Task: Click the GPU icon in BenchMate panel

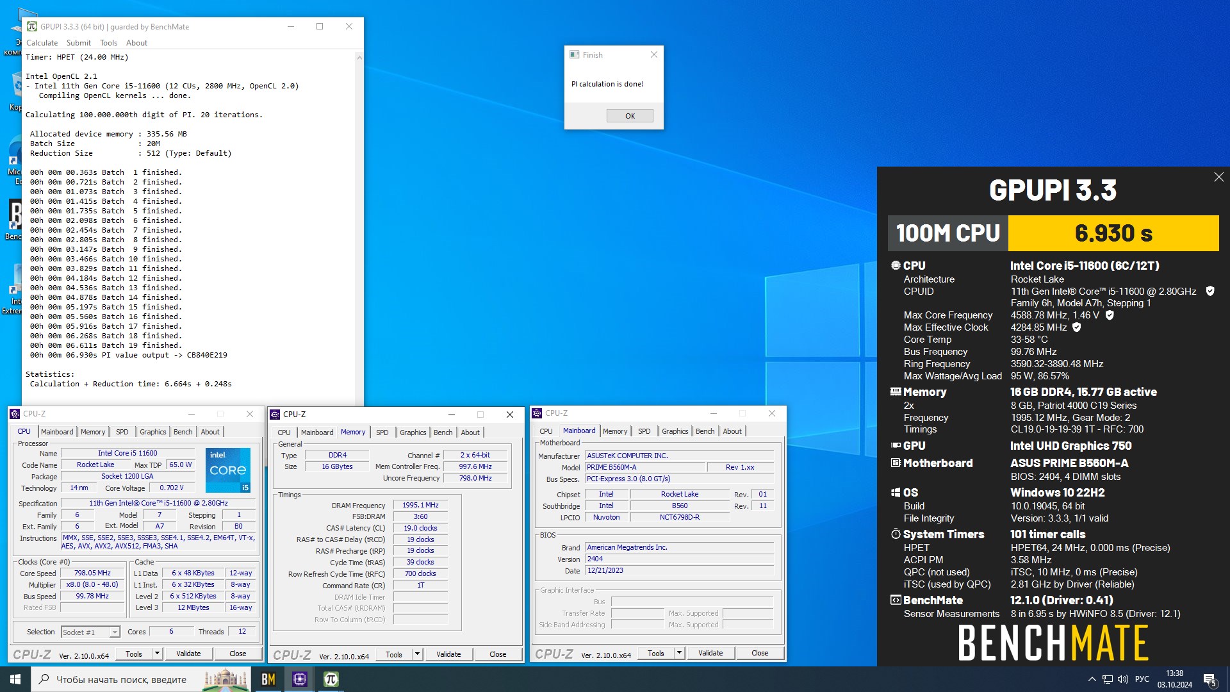Action: [896, 445]
